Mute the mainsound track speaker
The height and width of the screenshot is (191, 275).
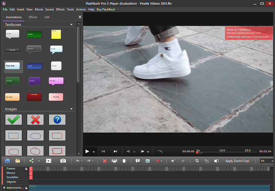(x=4, y=188)
